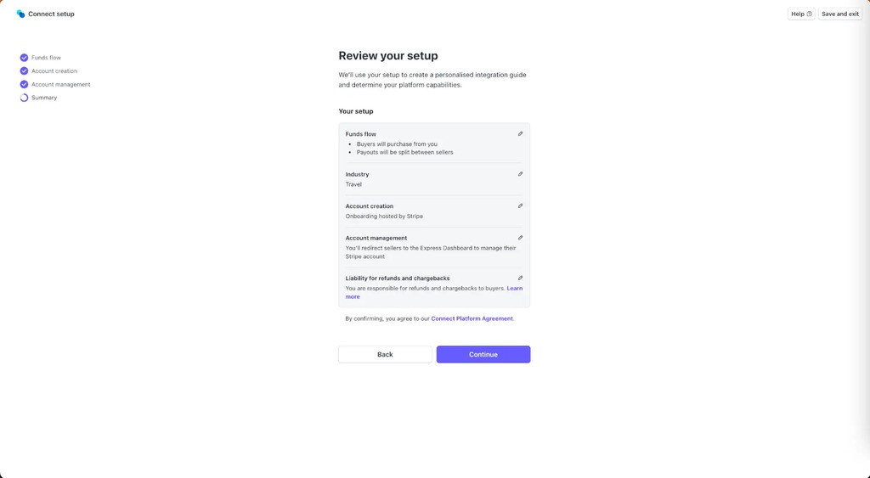870x478 pixels.
Task: Go back with the Back button
Action: pos(385,354)
